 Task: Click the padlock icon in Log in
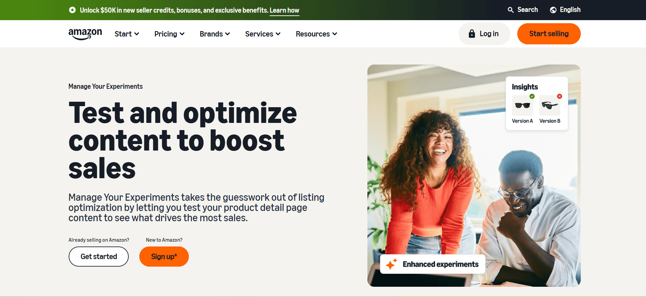(472, 34)
